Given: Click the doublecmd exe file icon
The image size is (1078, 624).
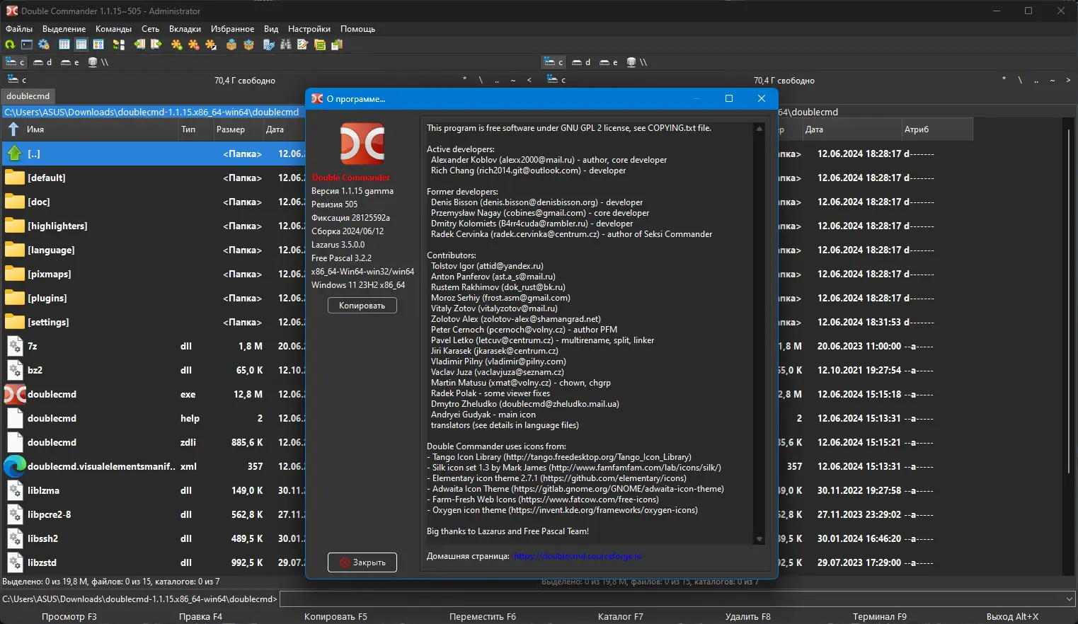Looking at the screenshot, I should pos(15,394).
